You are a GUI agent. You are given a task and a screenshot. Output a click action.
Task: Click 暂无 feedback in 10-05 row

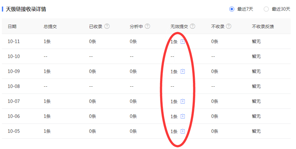[x=256, y=131]
